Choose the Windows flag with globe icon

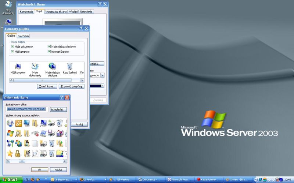click(18, 143)
